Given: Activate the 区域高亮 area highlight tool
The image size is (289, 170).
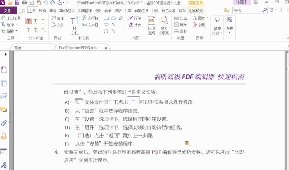Looking at the screenshot, I should 152,25.
